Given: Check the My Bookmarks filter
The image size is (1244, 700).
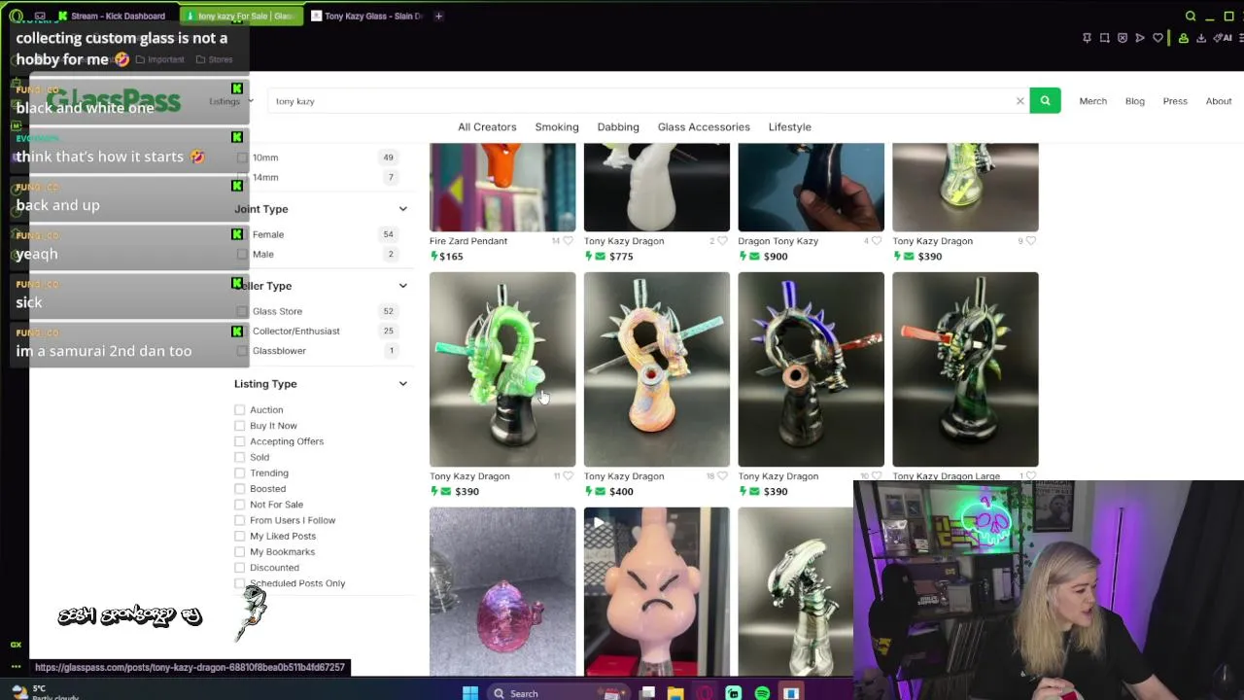Looking at the screenshot, I should point(240,551).
